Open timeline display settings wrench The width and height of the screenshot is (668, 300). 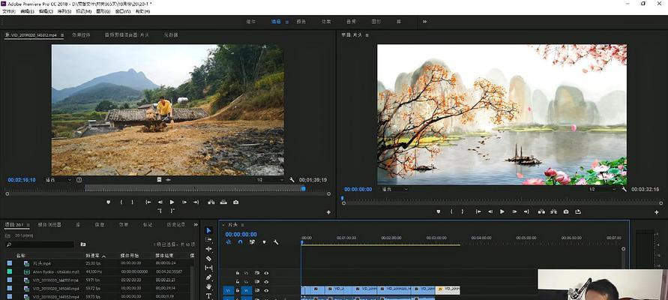point(276,242)
